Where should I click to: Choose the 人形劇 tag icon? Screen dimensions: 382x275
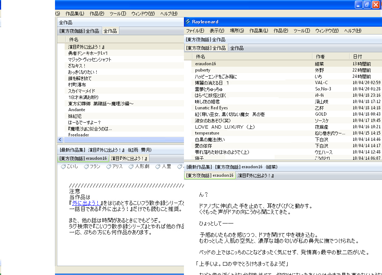[132, 167]
